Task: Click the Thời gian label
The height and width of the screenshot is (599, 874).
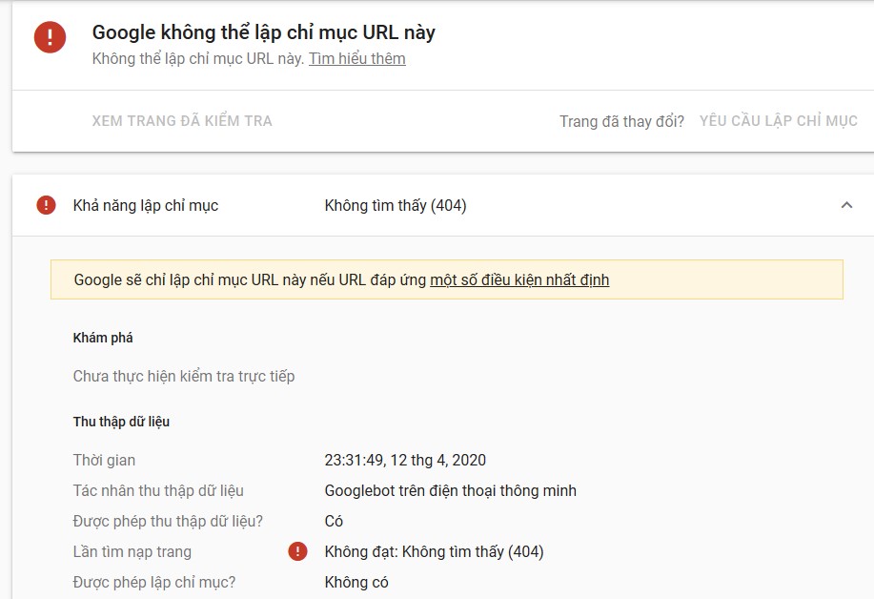Action: click(x=104, y=460)
